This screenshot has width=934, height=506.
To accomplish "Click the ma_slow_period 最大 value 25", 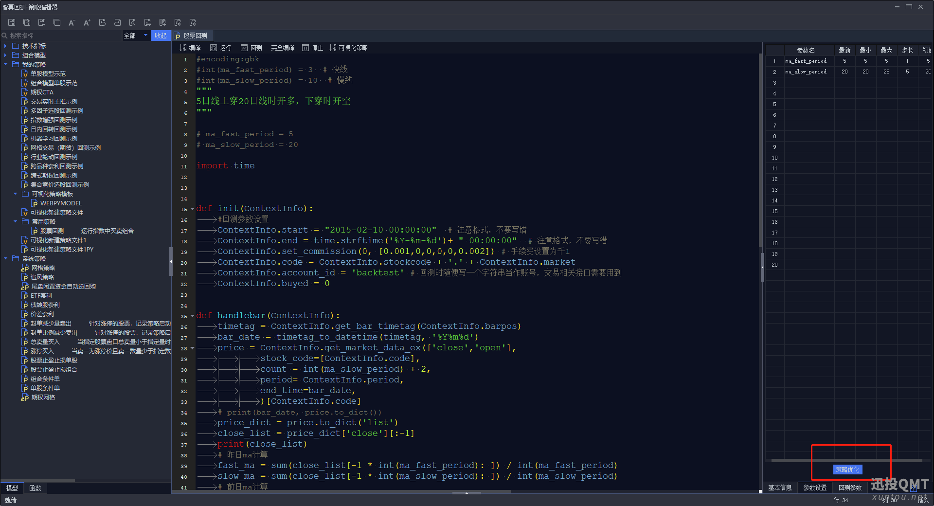I will point(886,72).
